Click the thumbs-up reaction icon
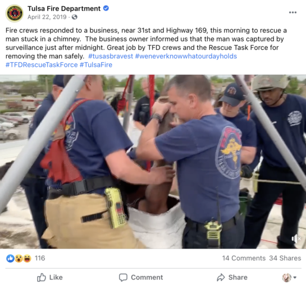306x285 pixels. (10, 258)
